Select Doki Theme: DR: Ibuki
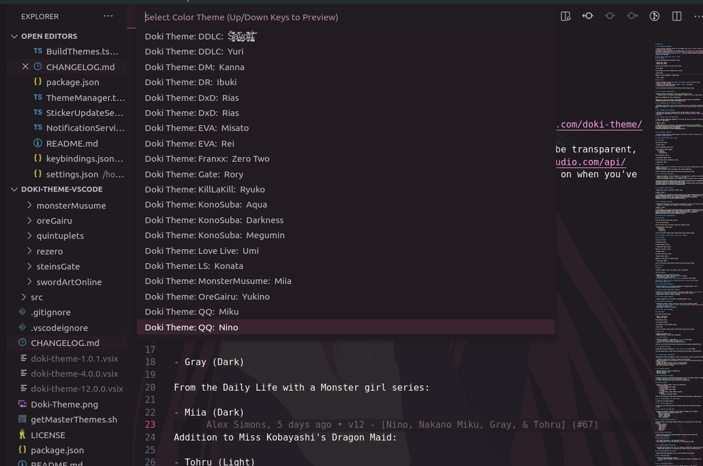The height and width of the screenshot is (466, 703). (346, 82)
